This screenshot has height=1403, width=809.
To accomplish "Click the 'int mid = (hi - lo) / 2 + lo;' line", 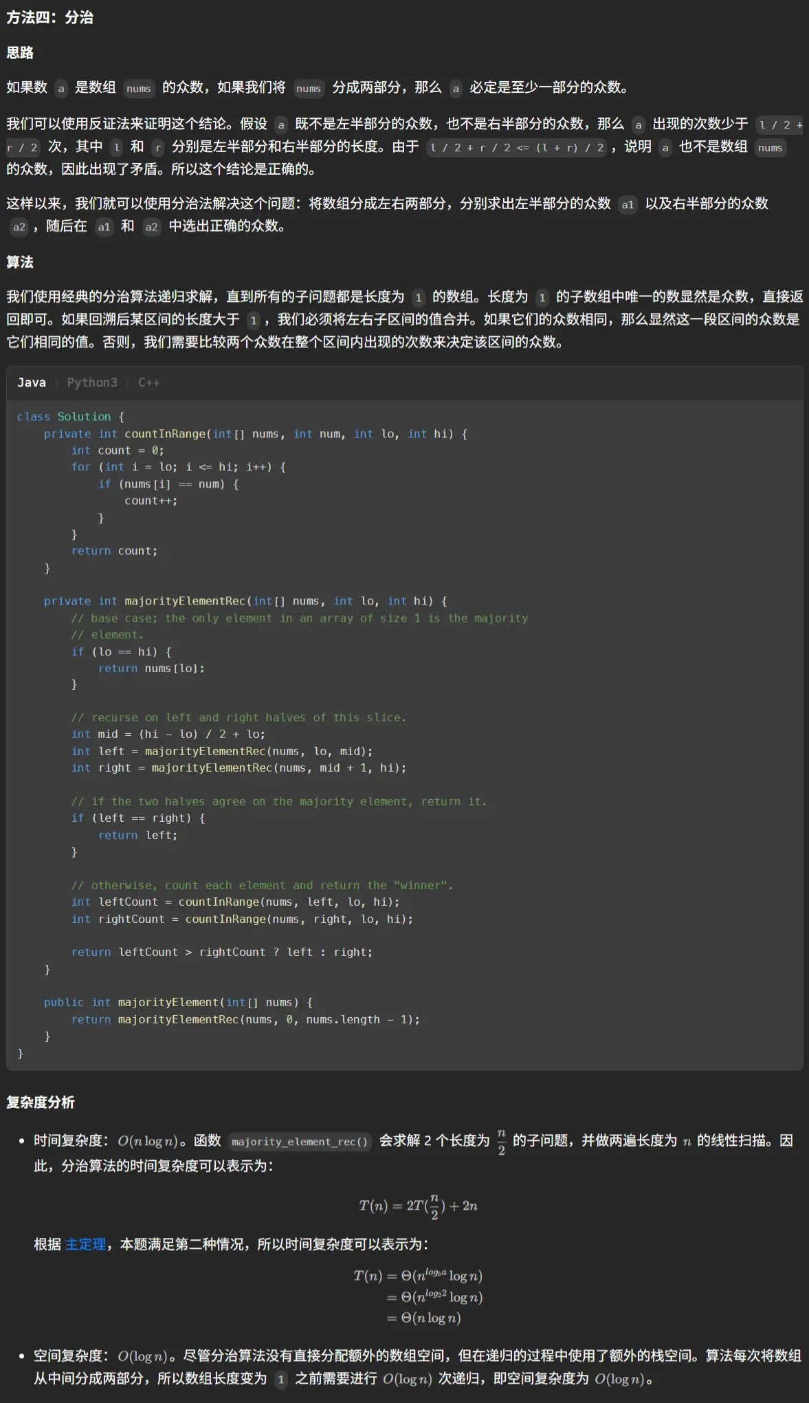I will click(168, 735).
